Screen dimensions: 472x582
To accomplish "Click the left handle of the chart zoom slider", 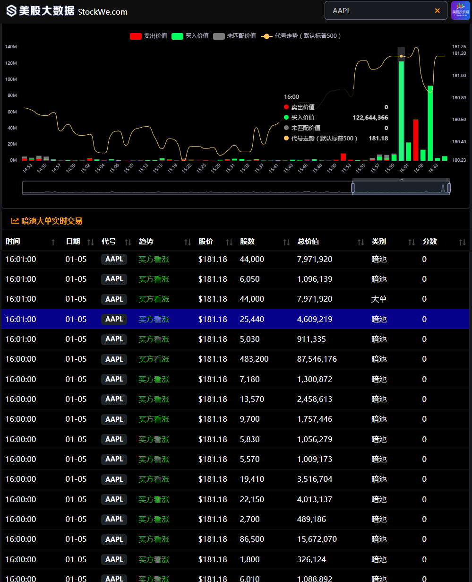I will [353, 188].
